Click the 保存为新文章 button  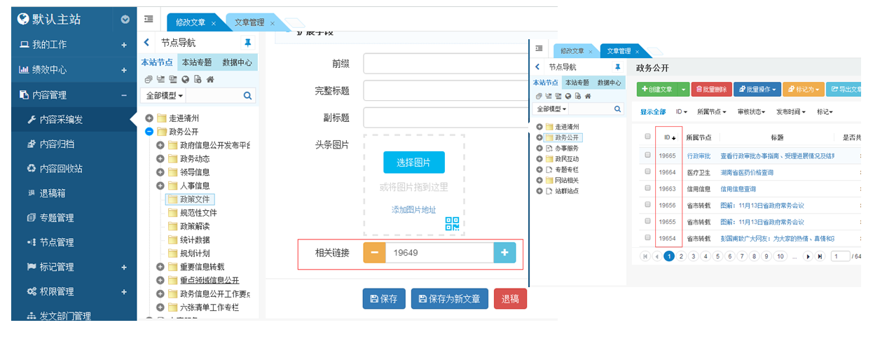pos(449,299)
